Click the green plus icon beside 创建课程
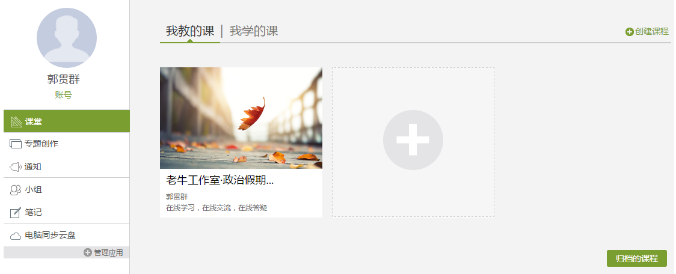Viewport: 676px width, 274px height. pos(630,32)
